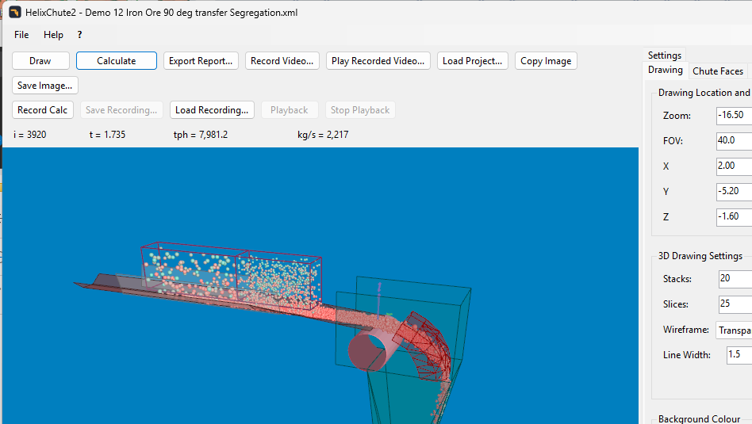
Task: Switch to the Drawing tab
Action: point(666,70)
